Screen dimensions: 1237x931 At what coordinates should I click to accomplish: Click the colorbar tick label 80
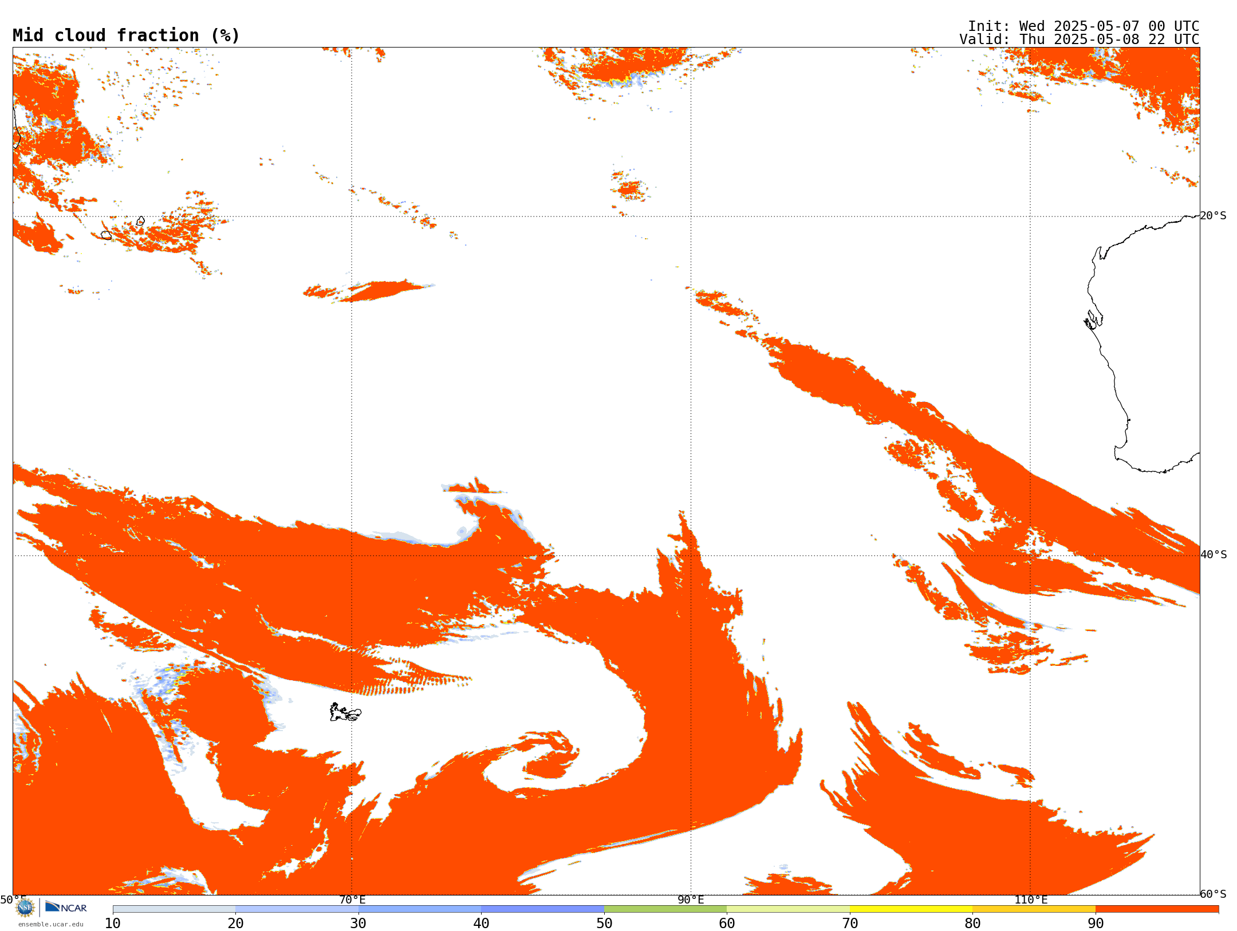tap(972, 924)
